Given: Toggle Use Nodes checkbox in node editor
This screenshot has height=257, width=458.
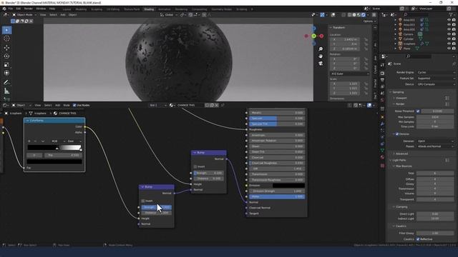Looking at the screenshot, I should coord(74,105).
